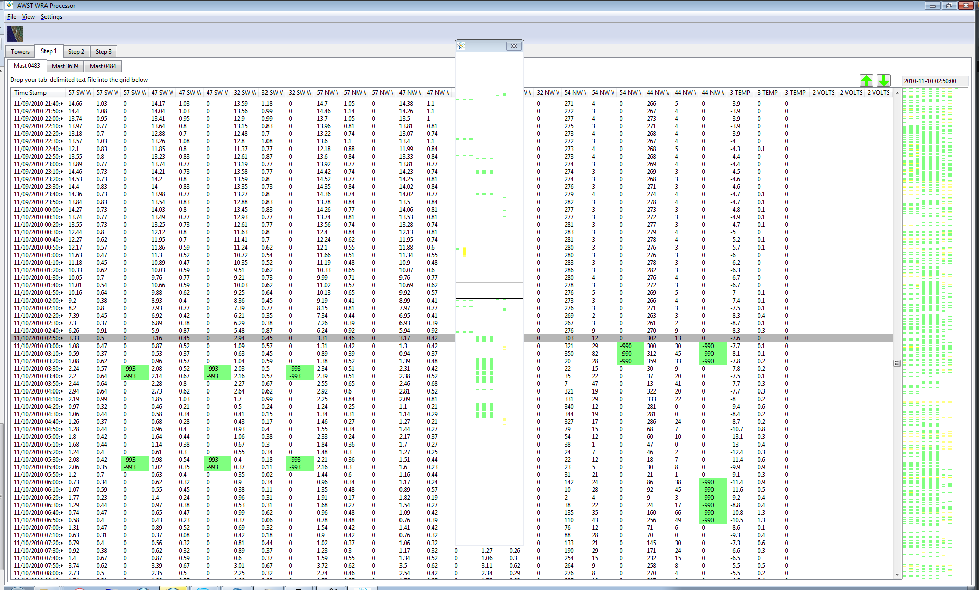Select the highlighted 11/10/2010 02:50 row
Image resolution: width=979 pixels, height=590 pixels.
pos(38,338)
